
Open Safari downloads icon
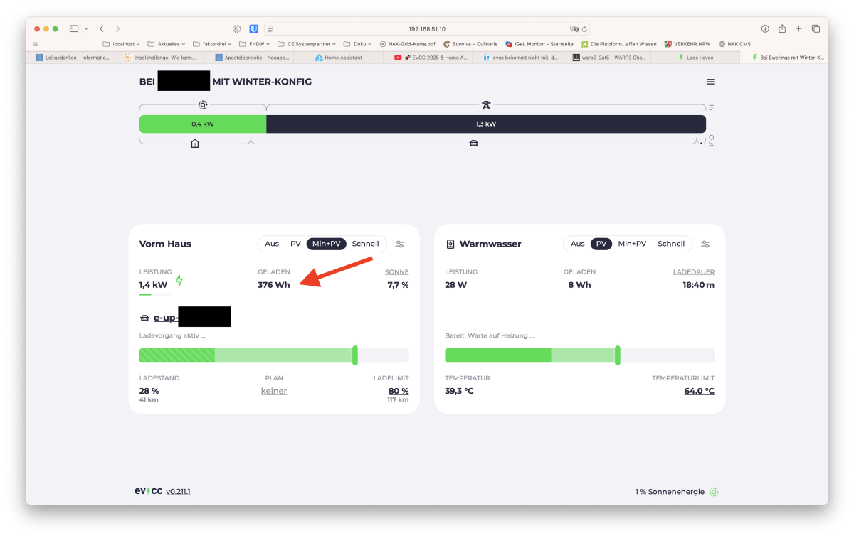pos(765,29)
